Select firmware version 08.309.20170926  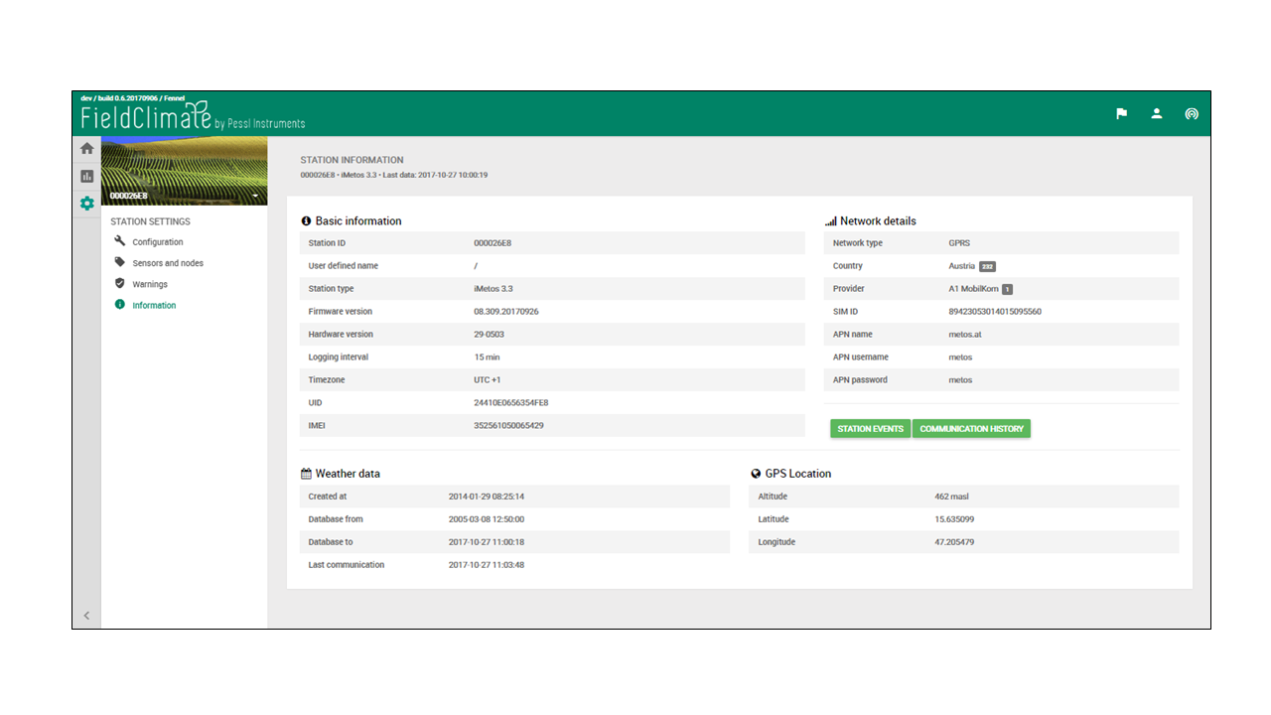[x=506, y=312]
